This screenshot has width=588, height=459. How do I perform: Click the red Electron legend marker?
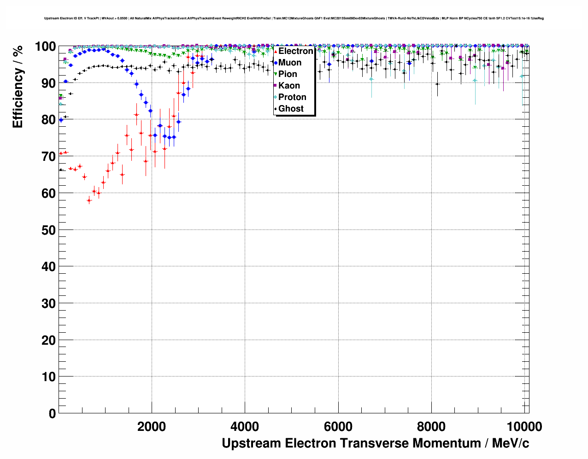tap(276, 51)
